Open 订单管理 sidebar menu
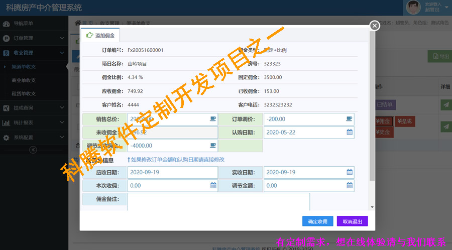 coord(34,38)
